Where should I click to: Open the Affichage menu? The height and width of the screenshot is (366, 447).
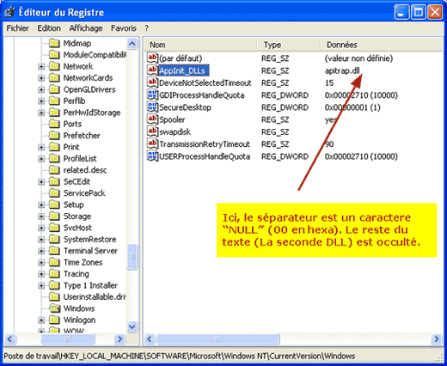coord(86,28)
